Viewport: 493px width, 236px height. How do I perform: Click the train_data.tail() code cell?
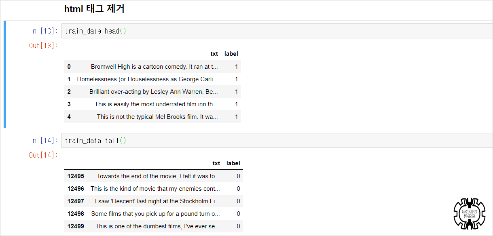pyautogui.click(x=277, y=141)
